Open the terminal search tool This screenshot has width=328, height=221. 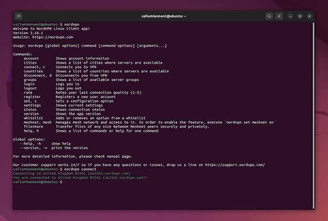click(x=269, y=16)
